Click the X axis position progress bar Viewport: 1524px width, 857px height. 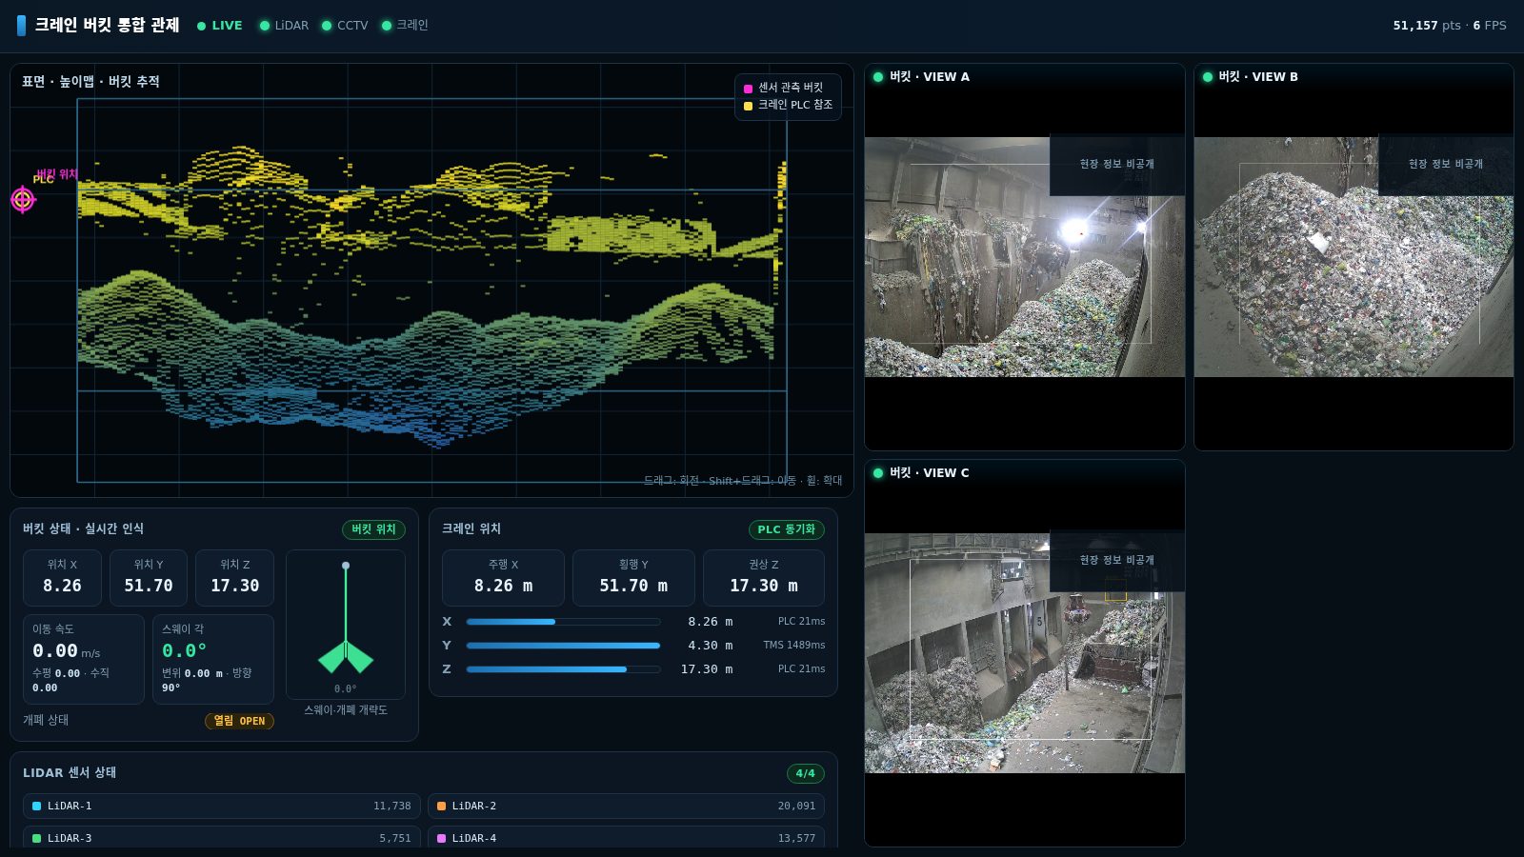(x=563, y=622)
